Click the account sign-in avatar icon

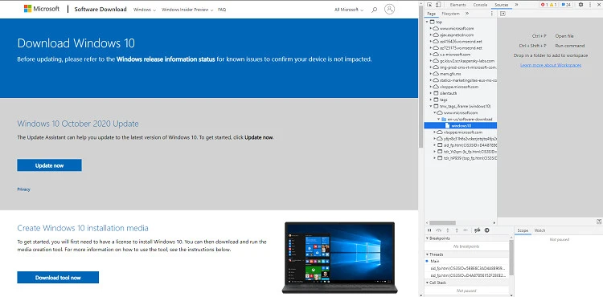(390, 9)
